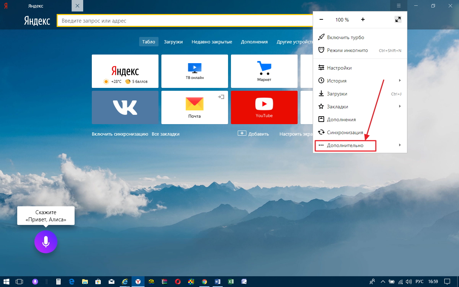Open the 'Почта' tile
This screenshot has width=459, height=287.
195,107
